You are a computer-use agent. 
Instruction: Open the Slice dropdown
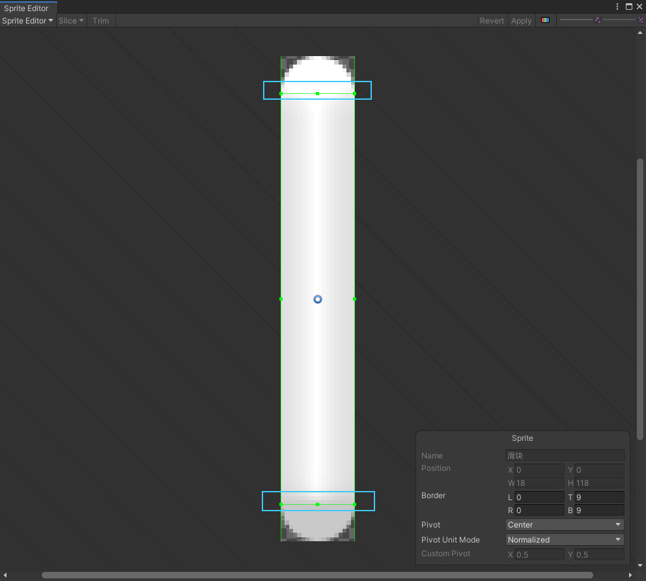point(70,20)
